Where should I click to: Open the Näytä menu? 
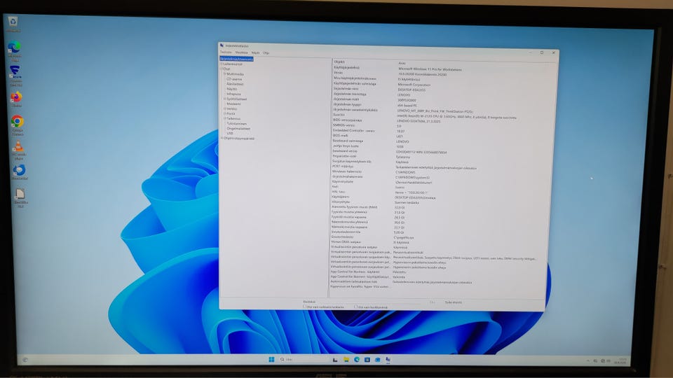tap(255, 52)
